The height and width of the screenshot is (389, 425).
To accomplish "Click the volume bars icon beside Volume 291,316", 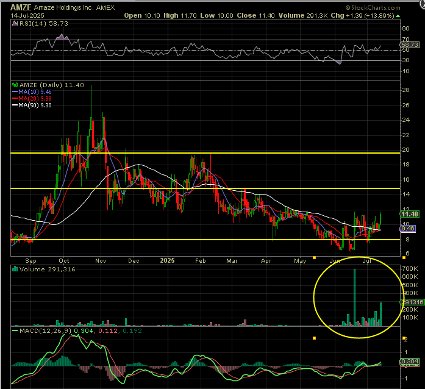I will (x=15, y=269).
